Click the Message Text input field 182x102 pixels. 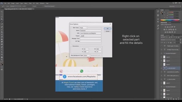(x=90, y=39)
